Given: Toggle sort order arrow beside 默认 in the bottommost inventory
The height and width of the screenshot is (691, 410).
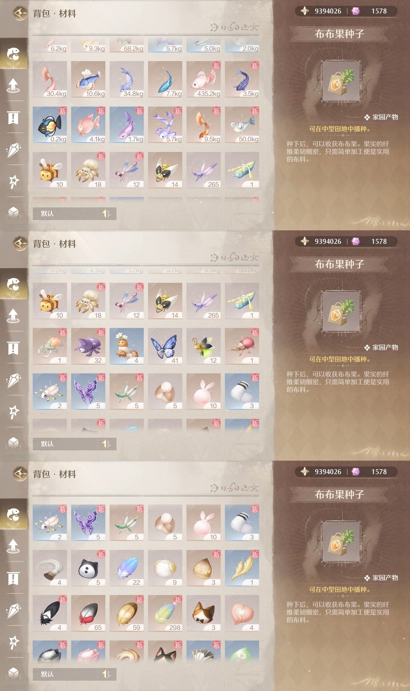Looking at the screenshot, I should (x=106, y=674).
